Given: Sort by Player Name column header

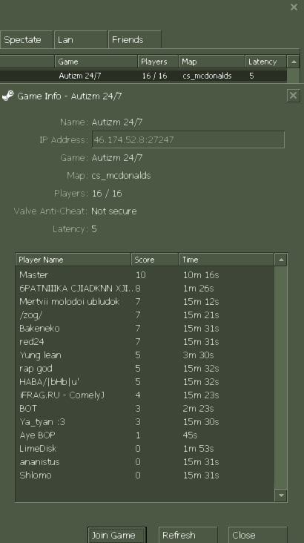Looking at the screenshot, I should [73, 260].
